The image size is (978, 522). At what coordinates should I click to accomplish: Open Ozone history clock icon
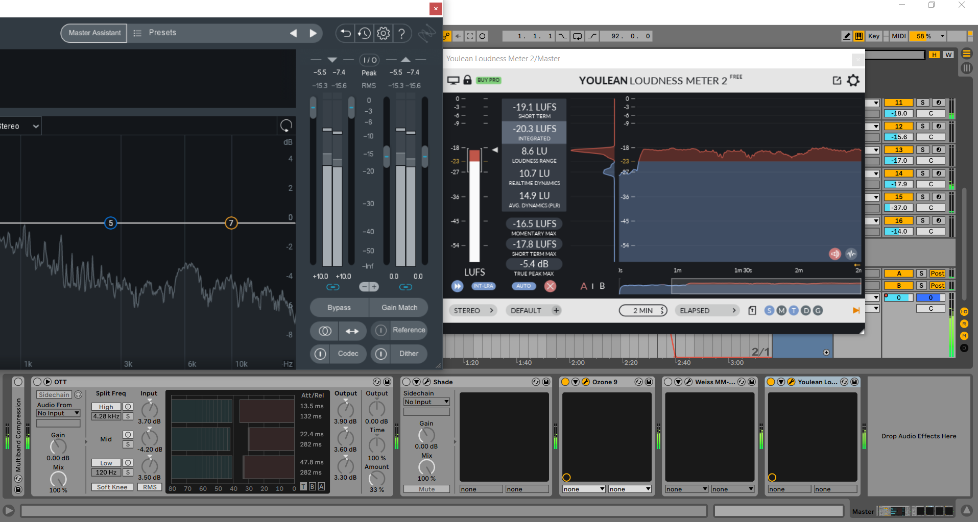pyautogui.click(x=364, y=34)
